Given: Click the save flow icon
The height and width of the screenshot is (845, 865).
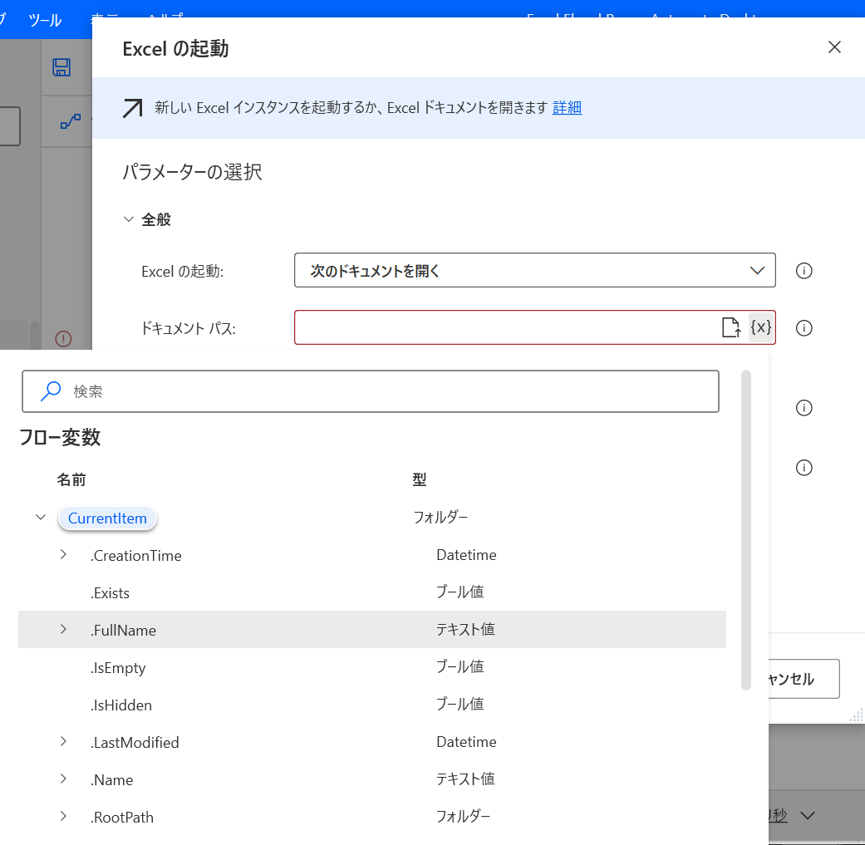Looking at the screenshot, I should tap(61, 67).
